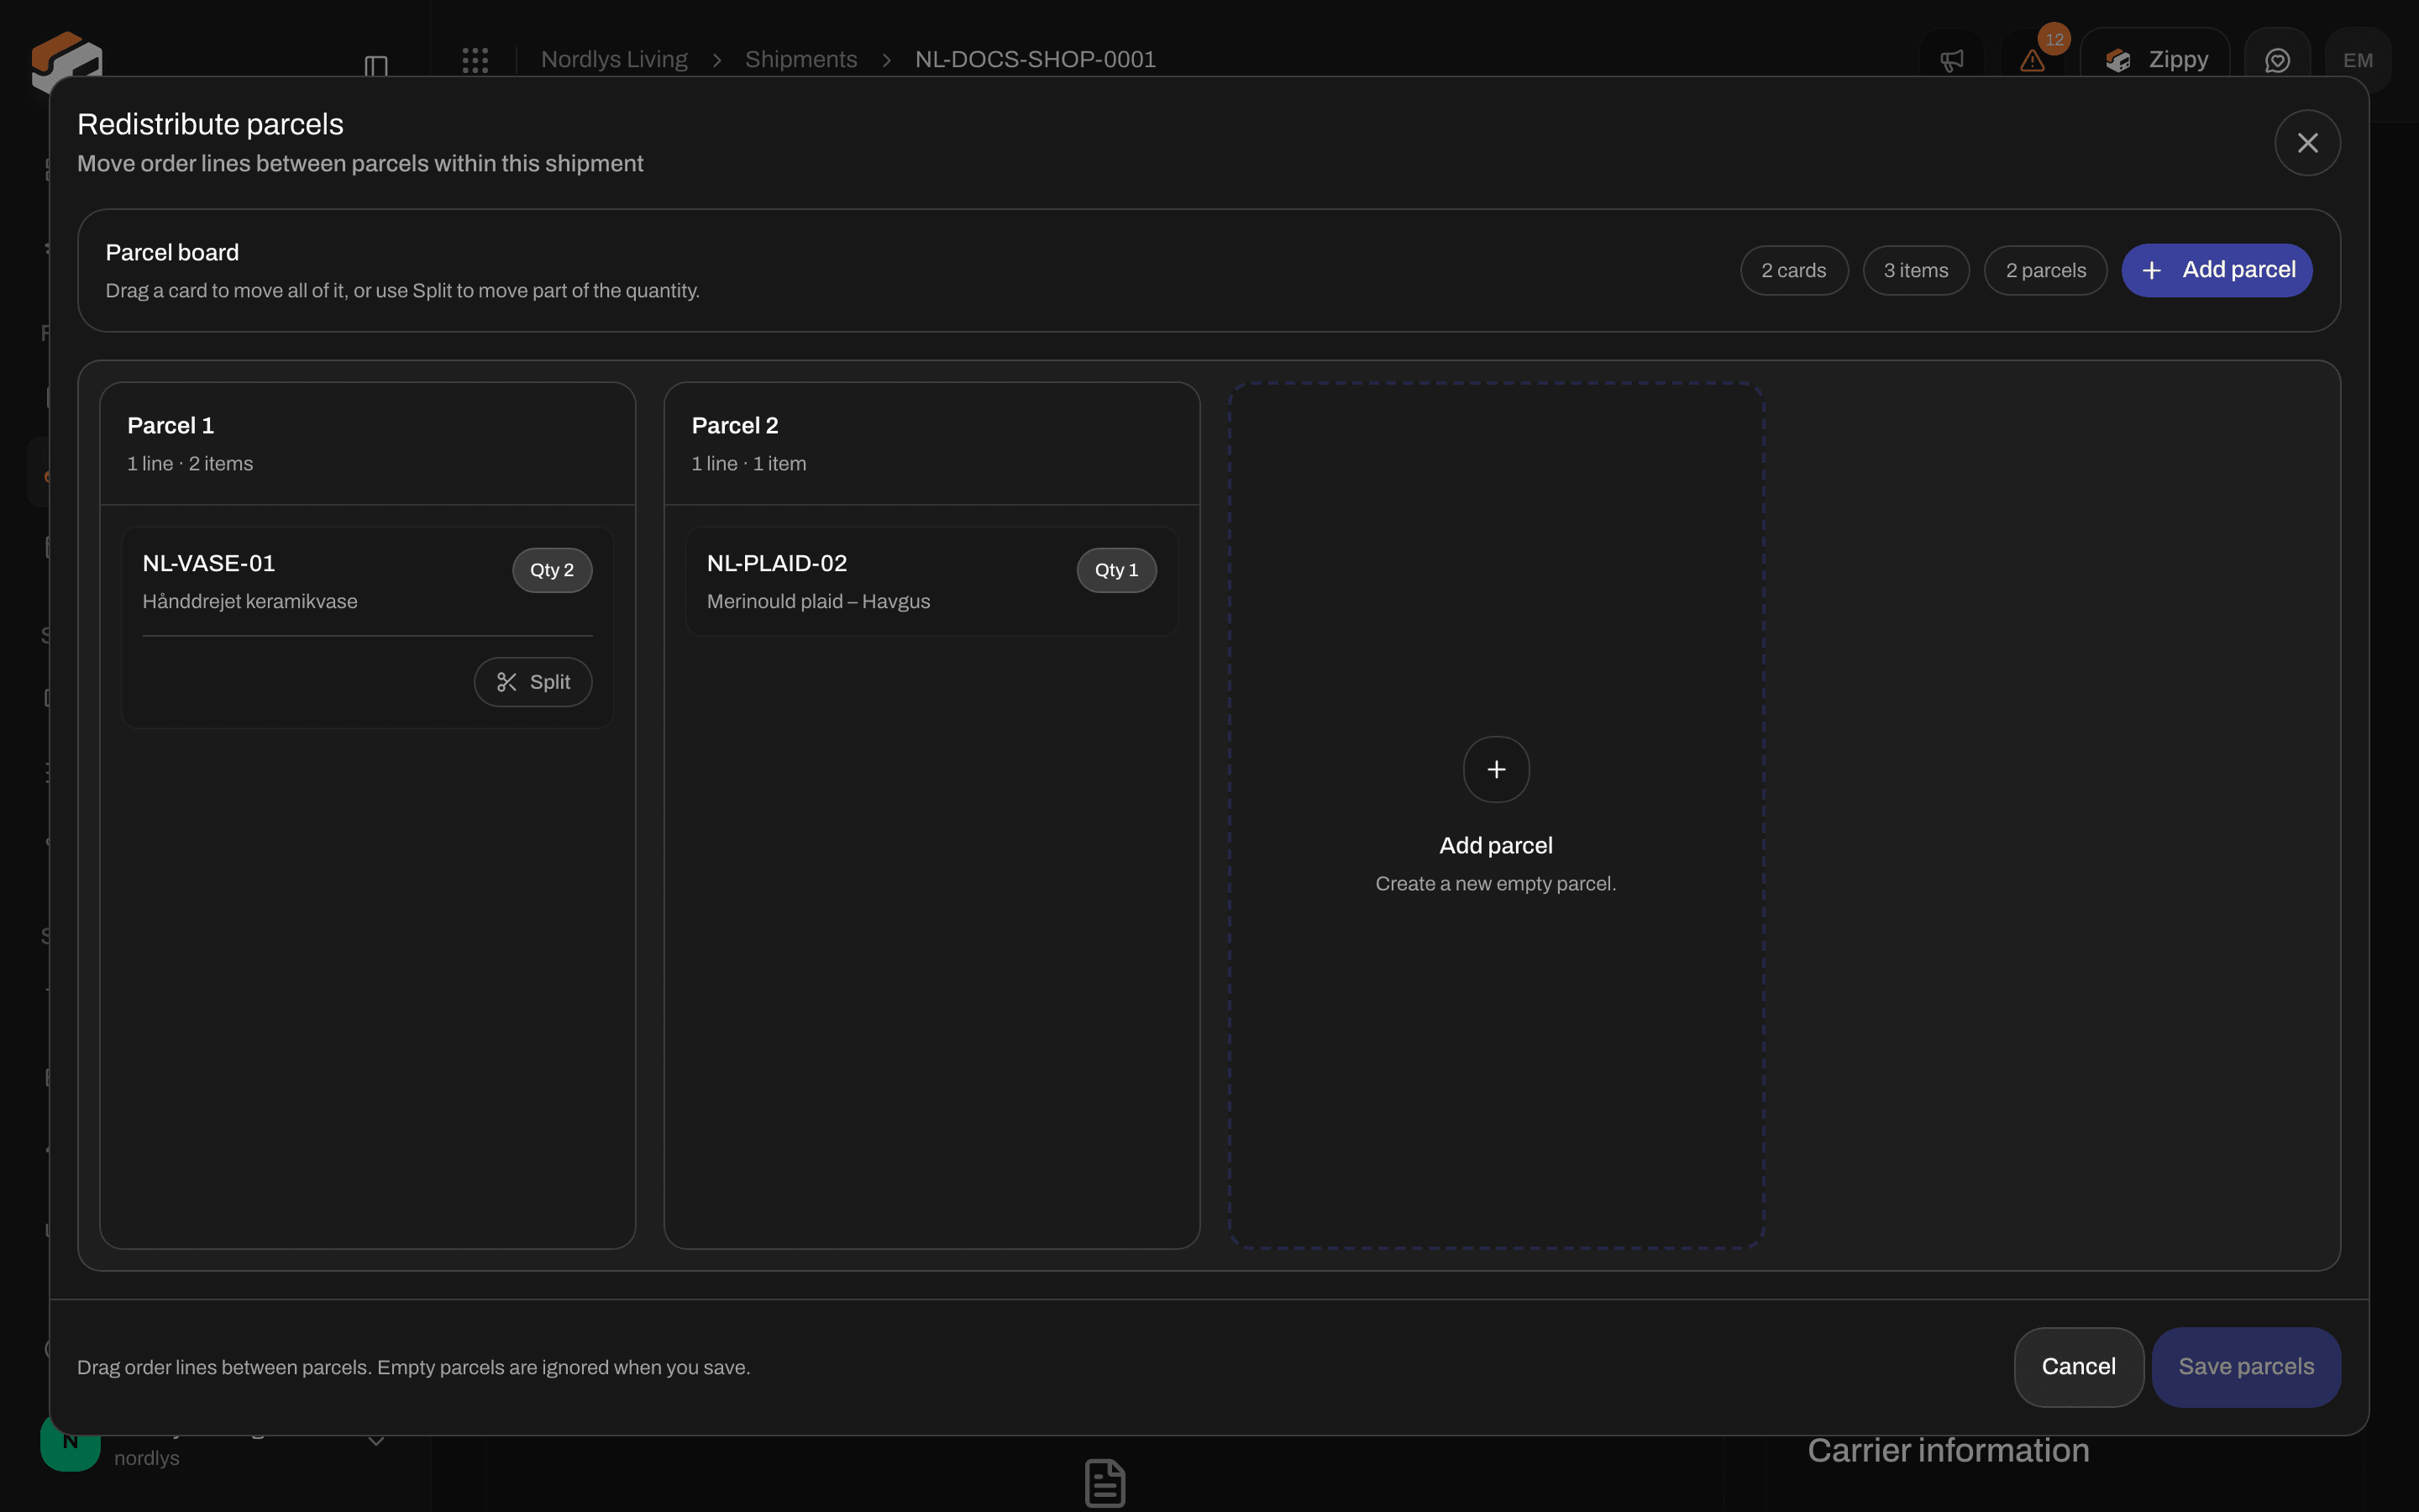Select the NL-VASE-01 card title
Viewport: 2419px width, 1512px height.
tap(209, 563)
